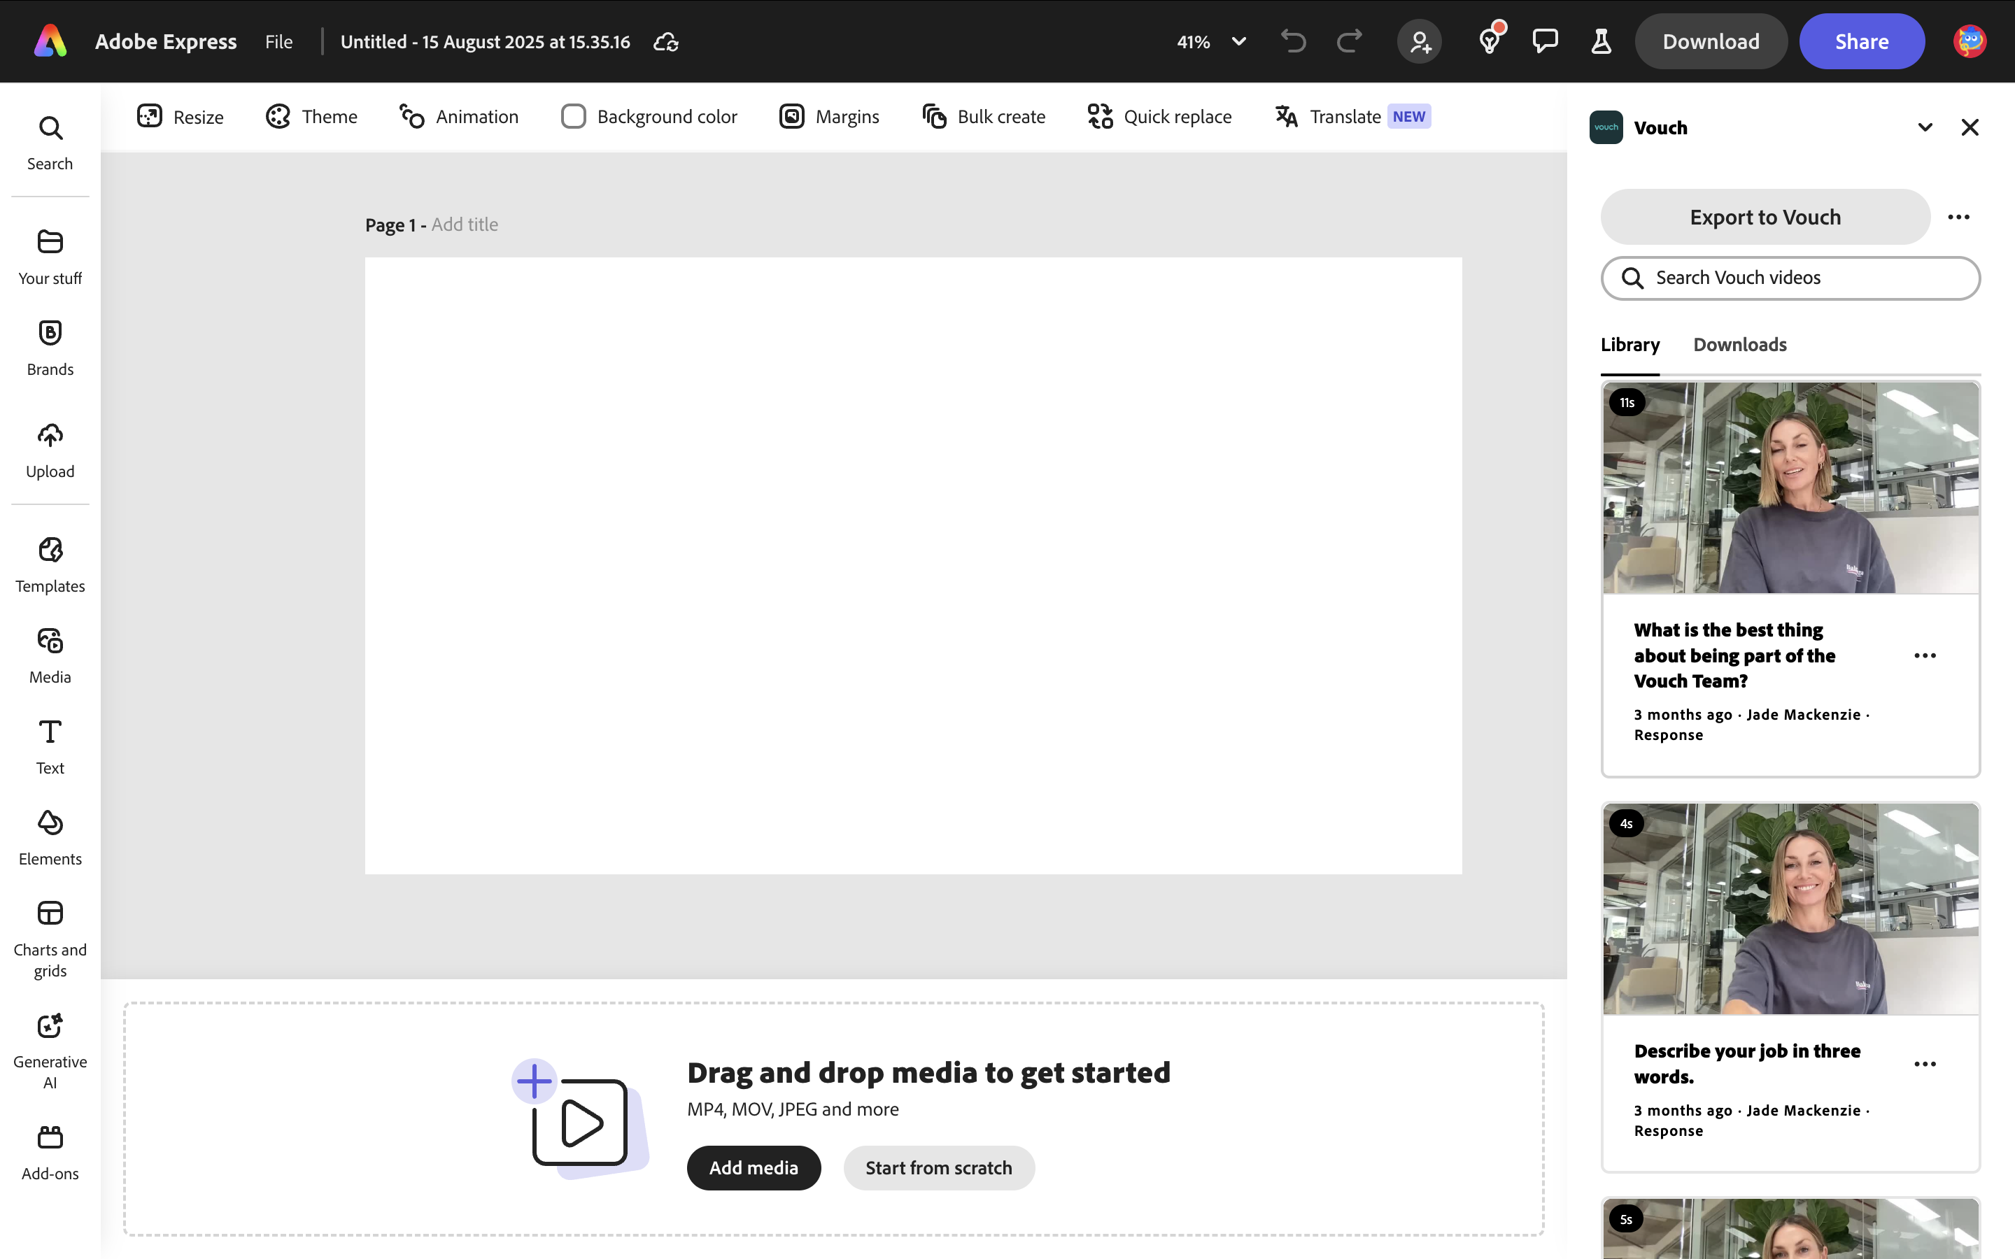Click the Vouch logo in panel header
This screenshot has height=1259, width=2015.
(1605, 127)
